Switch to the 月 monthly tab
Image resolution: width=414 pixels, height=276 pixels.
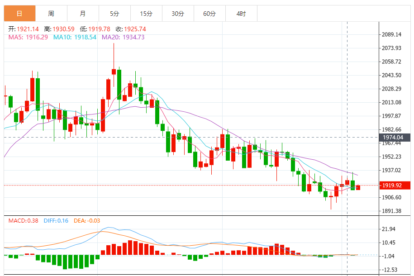pyautogui.click(x=83, y=14)
